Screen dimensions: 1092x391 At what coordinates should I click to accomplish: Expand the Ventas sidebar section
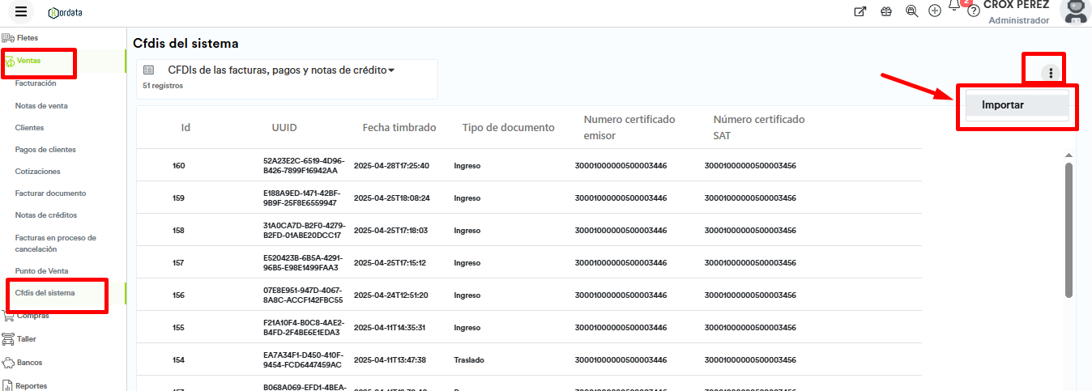pos(29,61)
